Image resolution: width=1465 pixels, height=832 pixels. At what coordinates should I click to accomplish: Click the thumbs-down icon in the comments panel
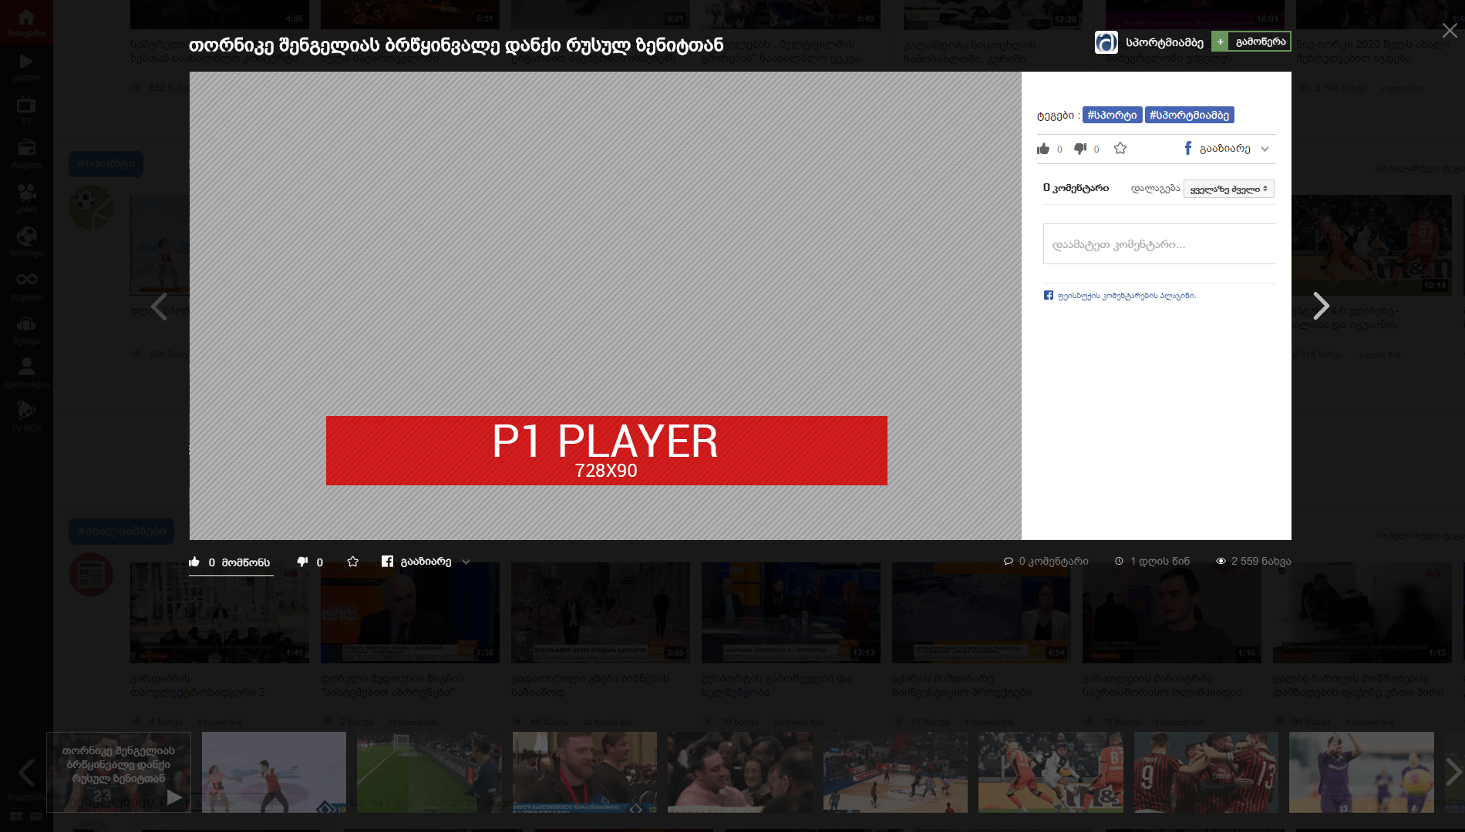[x=1080, y=149]
